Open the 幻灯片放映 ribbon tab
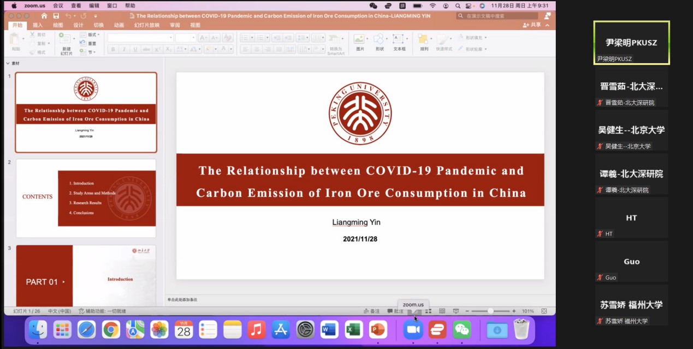693x349 pixels. tap(147, 25)
